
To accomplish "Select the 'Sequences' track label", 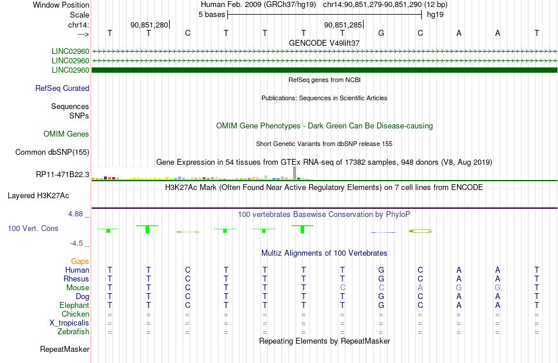I will point(70,106).
